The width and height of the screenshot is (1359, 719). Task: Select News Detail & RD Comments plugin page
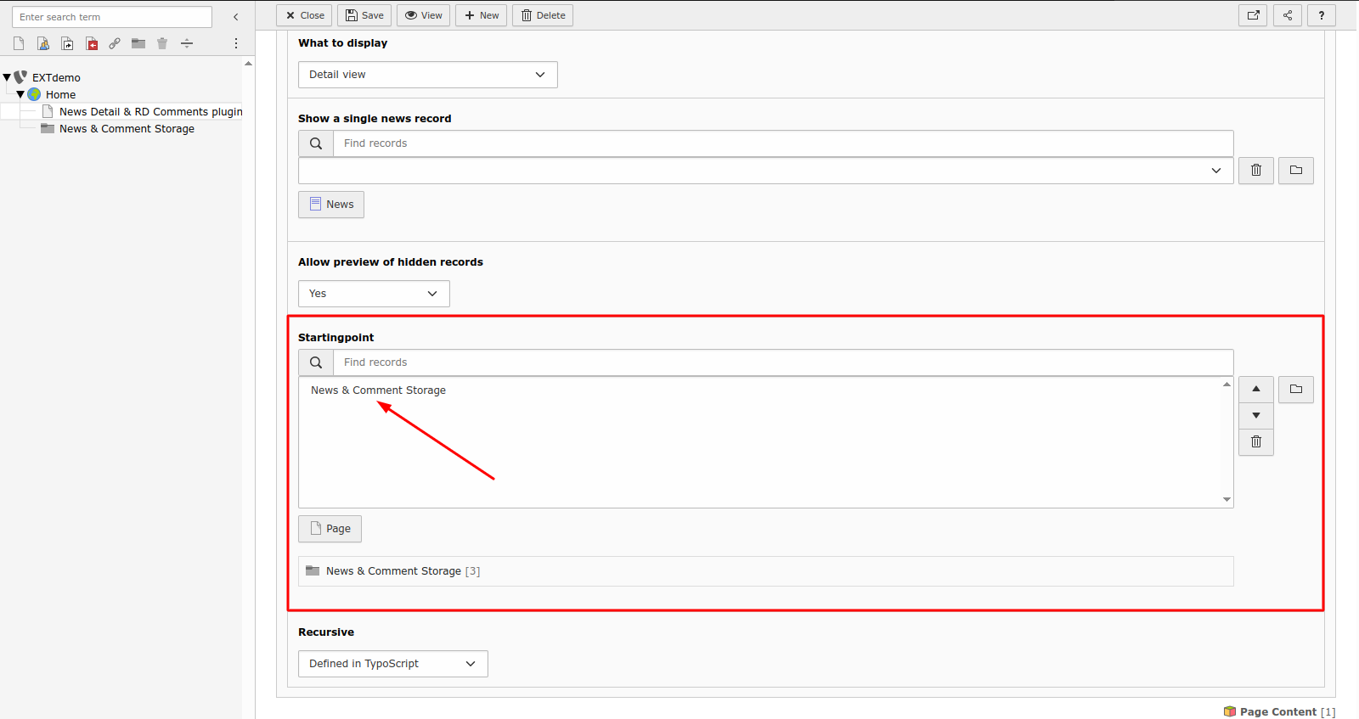pos(150,111)
